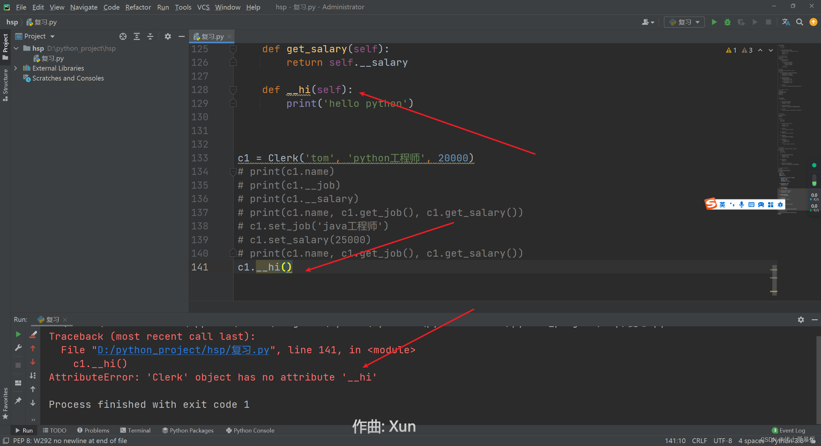Viewport: 821px width, 446px height.
Task: Rerun 复习 in Run panel
Action: [x=18, y=334]
